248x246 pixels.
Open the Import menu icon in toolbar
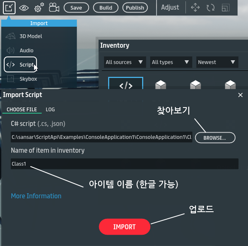click(x=9, y=8)
